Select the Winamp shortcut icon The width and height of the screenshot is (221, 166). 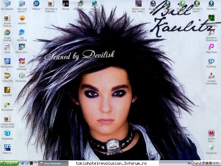click(65, 5)
